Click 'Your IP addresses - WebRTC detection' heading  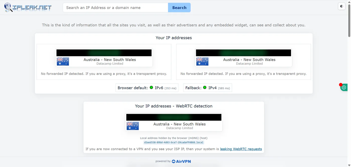click(174, 106)
